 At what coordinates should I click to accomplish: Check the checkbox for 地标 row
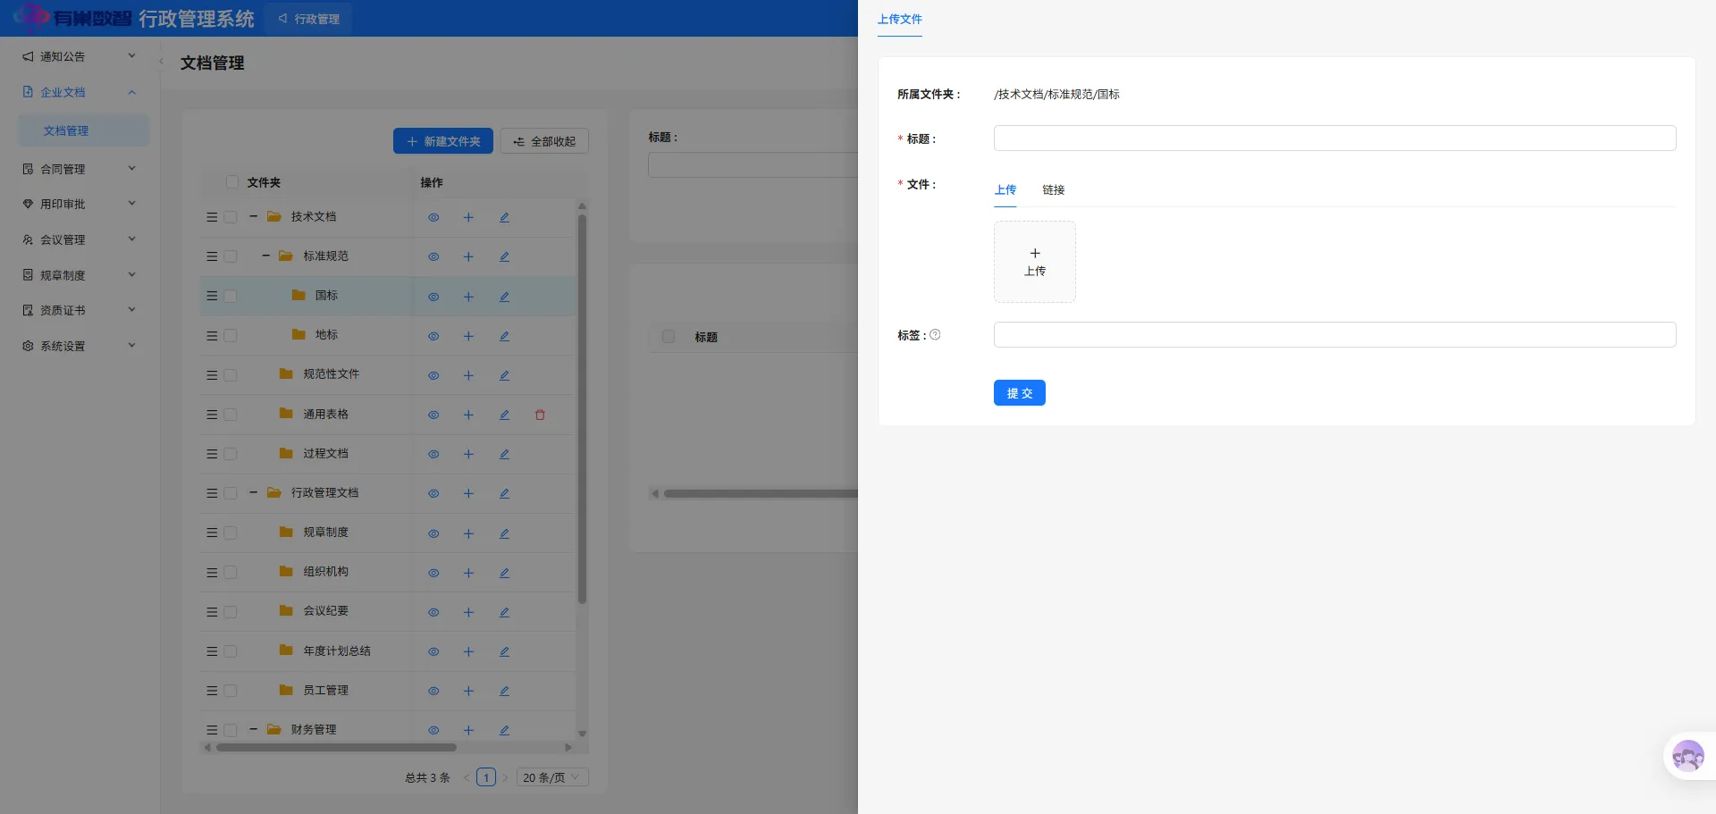click(231, 336)
